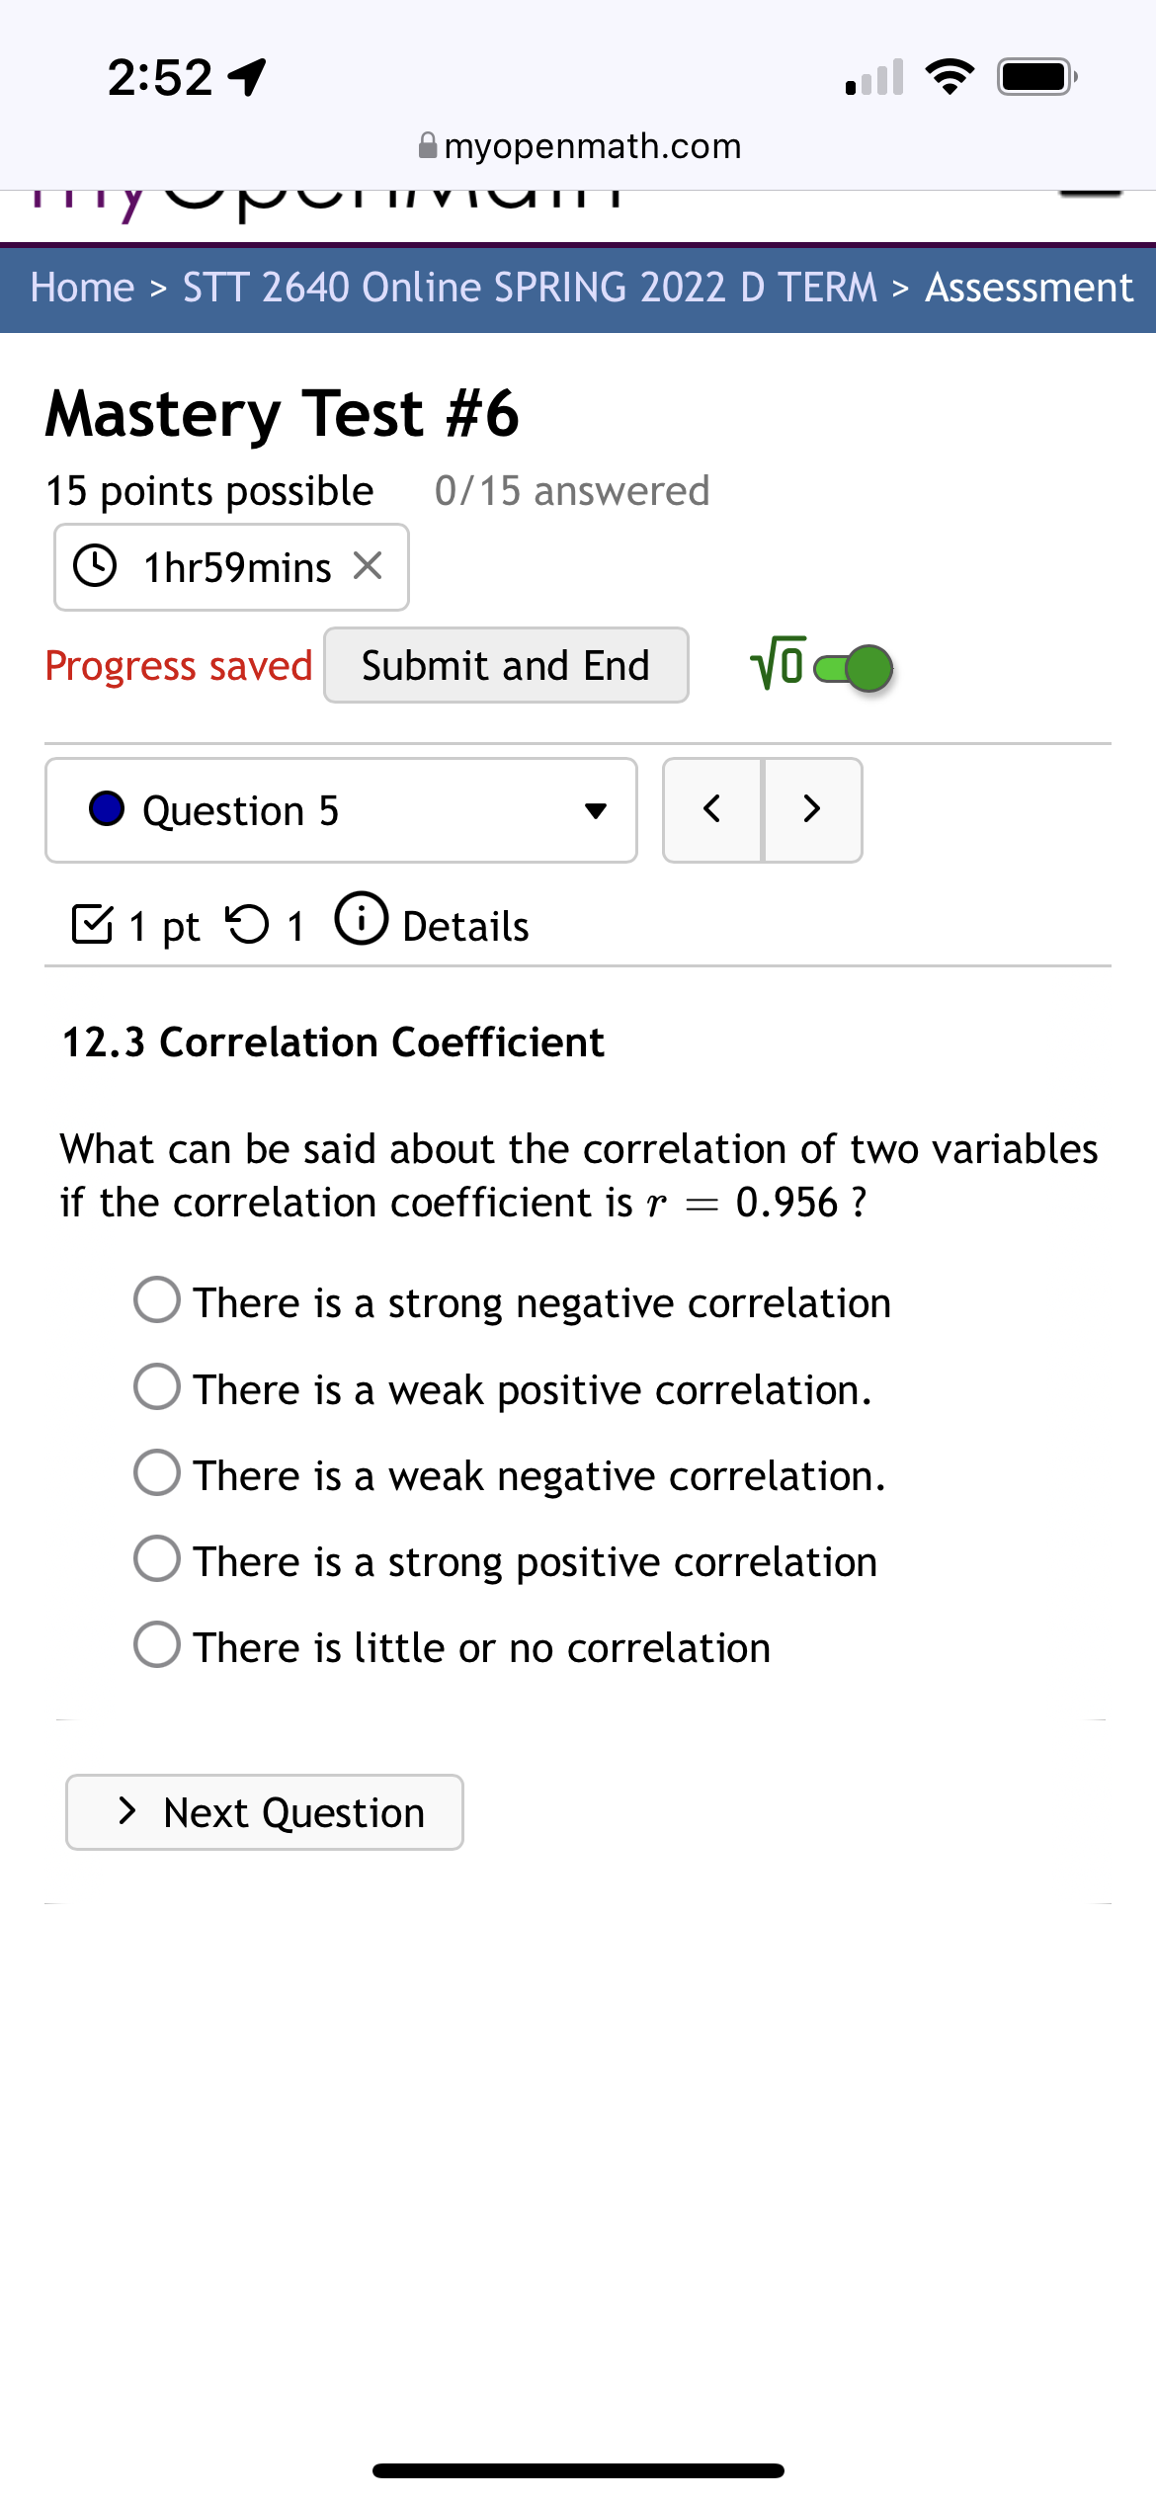The width and height of the screenshot is (1156, 2502).
Task: Click the Next Question button
Action: 263,1811
